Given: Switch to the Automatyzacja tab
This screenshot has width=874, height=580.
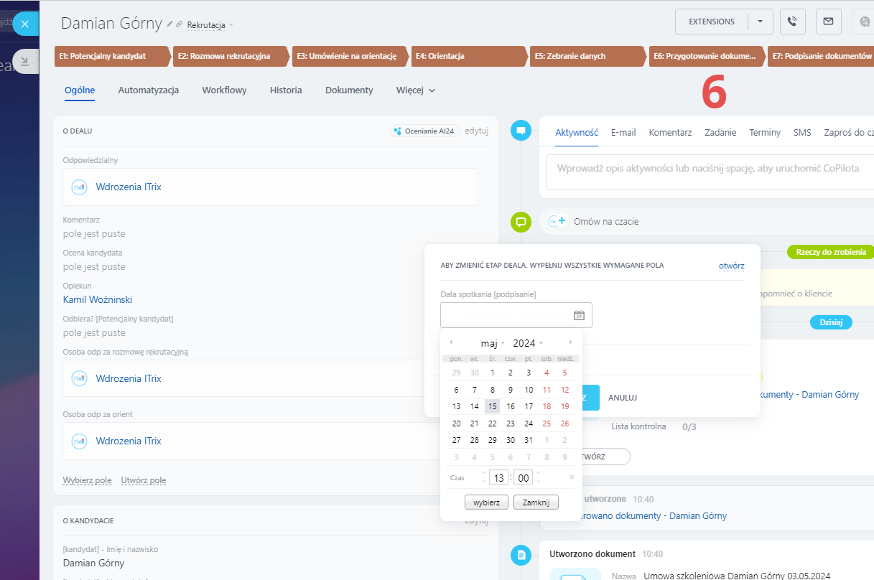Looking at the screenshot, I should click(x=148, y=90).
